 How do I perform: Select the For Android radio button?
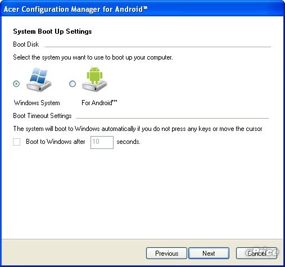tap(73, 84)
